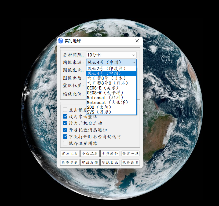219x206 pixels.
Task: Close the 实时地球 settings dialog
Action: 137,41
